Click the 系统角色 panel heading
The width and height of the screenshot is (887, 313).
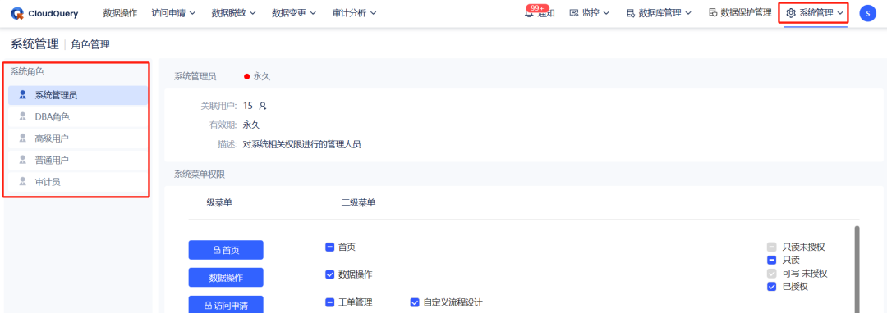coord(27,71)
